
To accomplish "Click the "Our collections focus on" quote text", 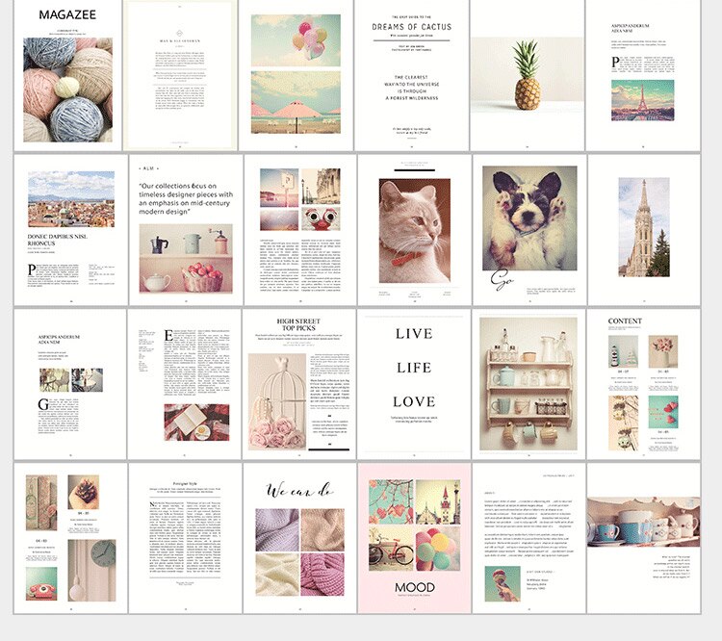I will pyautogui.click(x=186, y=198).
